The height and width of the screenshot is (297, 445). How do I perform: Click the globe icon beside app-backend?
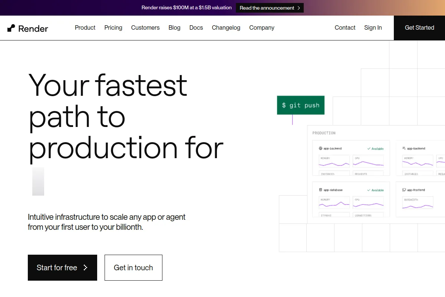tap(321, 148)
